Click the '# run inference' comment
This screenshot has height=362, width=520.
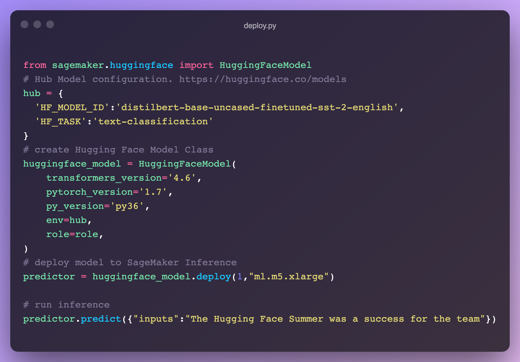[x=66, y=305]
